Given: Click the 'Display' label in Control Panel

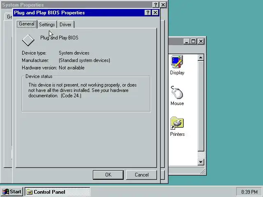Looking at the screenshot, I should (177, 73).
